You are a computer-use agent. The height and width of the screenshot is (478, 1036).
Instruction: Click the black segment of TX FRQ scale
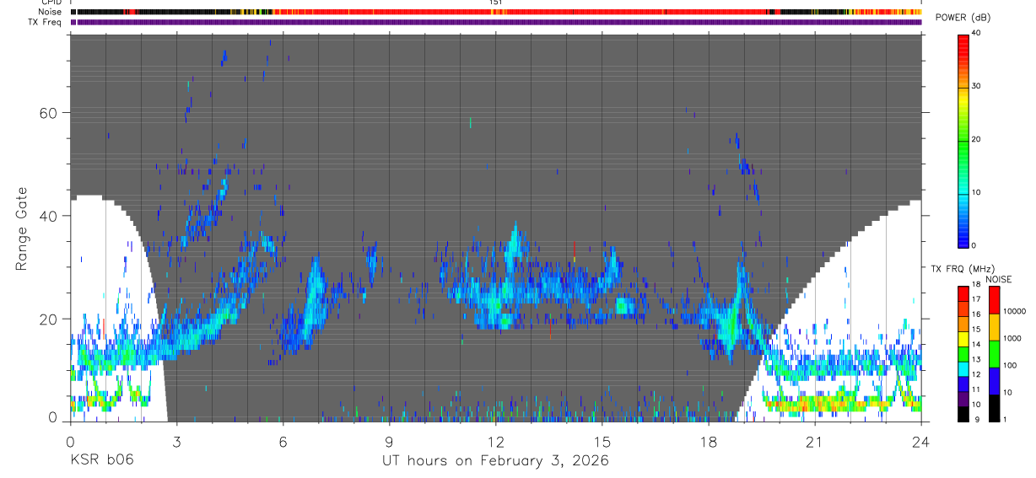963,414
